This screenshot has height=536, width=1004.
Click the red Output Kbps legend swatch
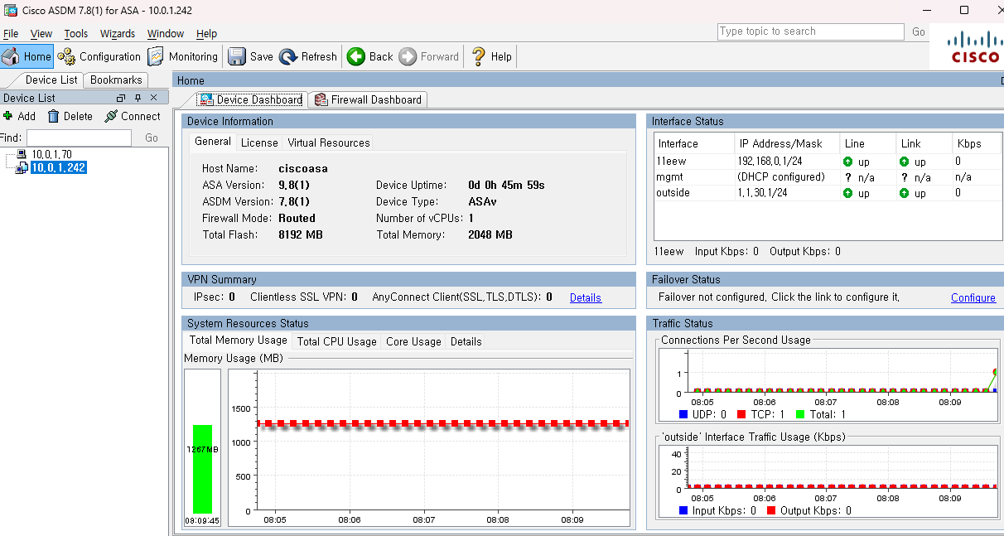(770, 510)
